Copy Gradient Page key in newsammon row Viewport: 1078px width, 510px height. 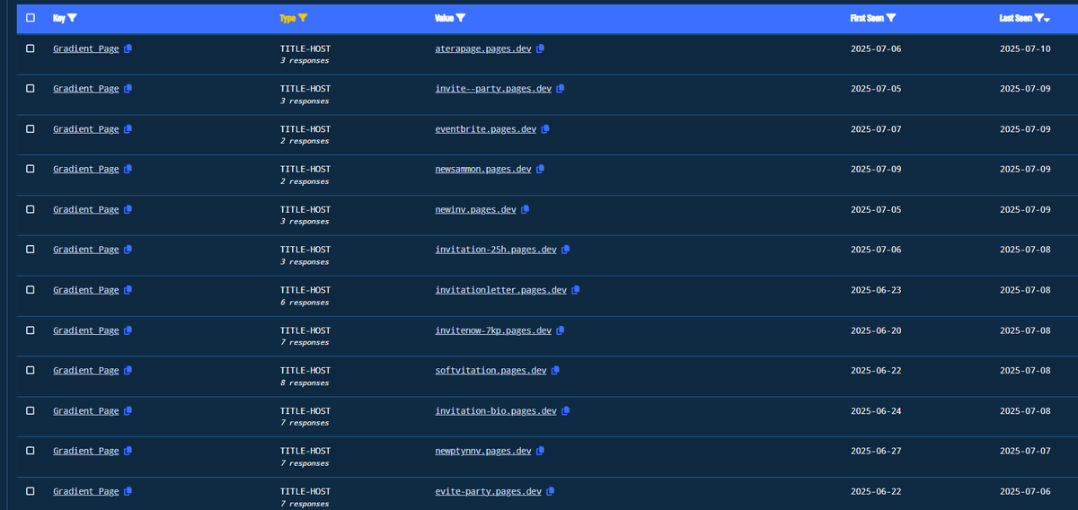coord(128,169)
